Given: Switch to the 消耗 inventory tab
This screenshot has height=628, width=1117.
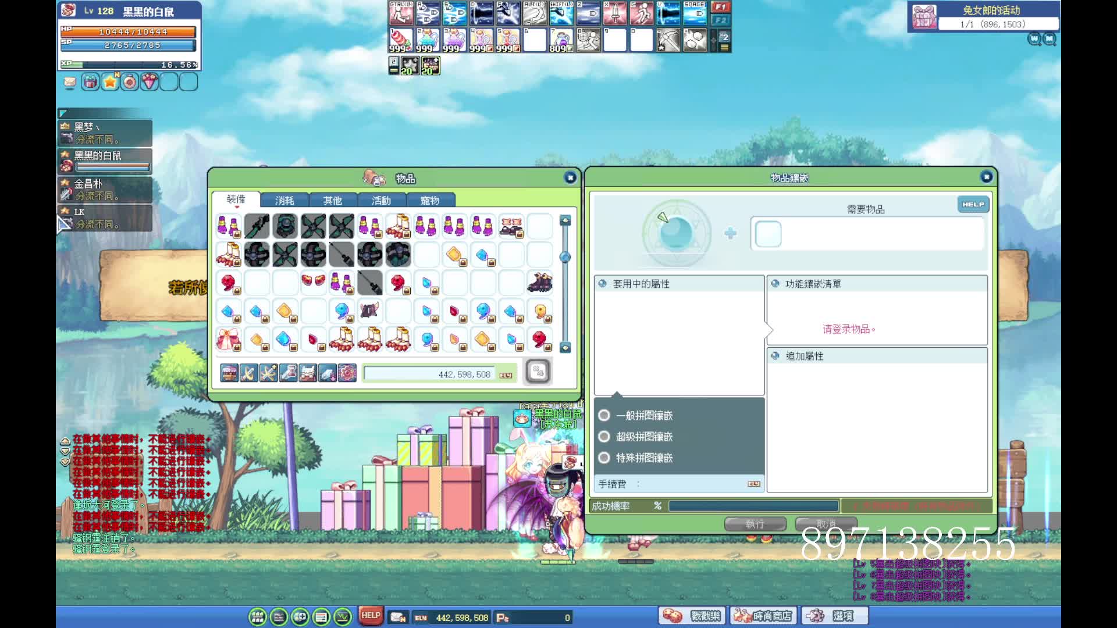Looking at the screenshot, I should click(284, 201).
